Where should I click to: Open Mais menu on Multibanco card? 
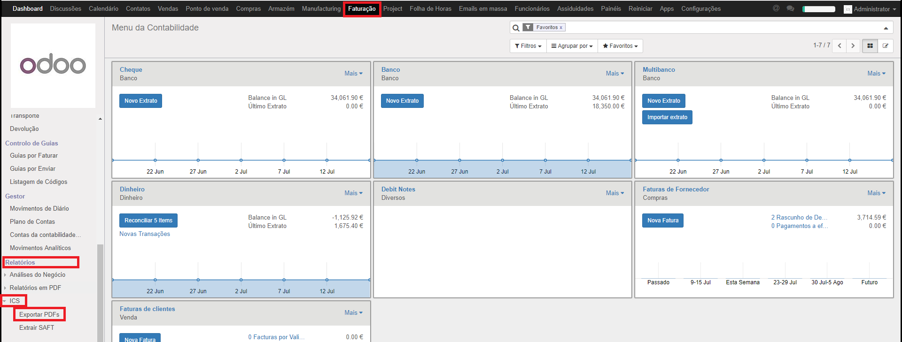click(x=876, y=73)
